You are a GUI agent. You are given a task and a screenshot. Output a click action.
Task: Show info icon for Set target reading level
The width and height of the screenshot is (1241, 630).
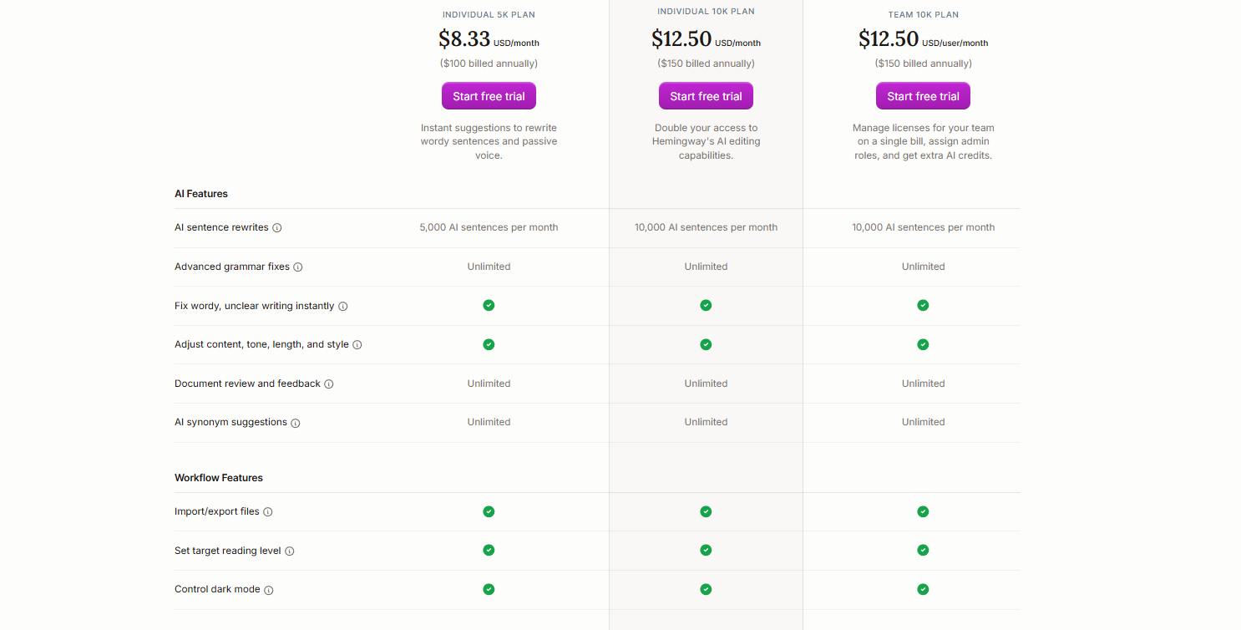290,551
